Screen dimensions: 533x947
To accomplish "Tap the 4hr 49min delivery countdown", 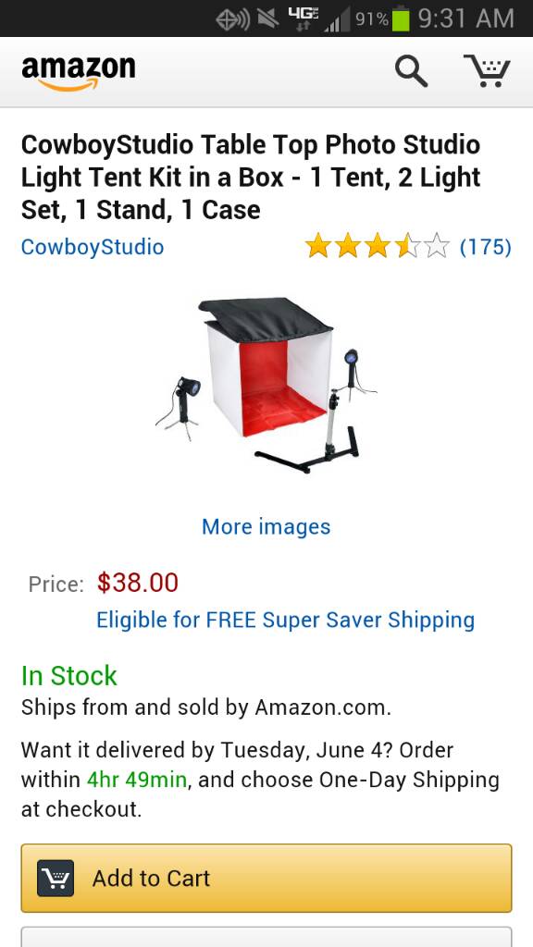I will pyautogui.click(x=137, y=780).
